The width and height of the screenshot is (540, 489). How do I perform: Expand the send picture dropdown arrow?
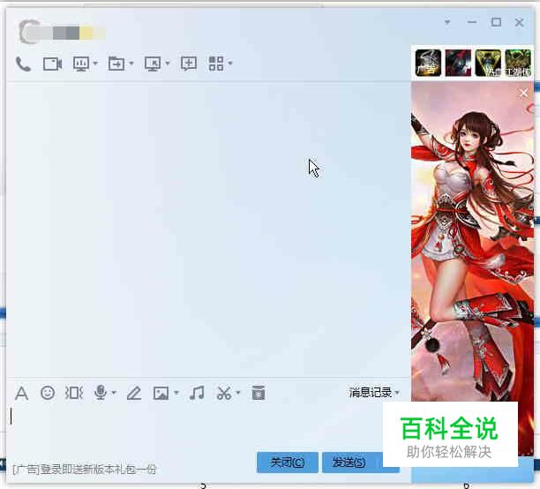coord(176,393)
